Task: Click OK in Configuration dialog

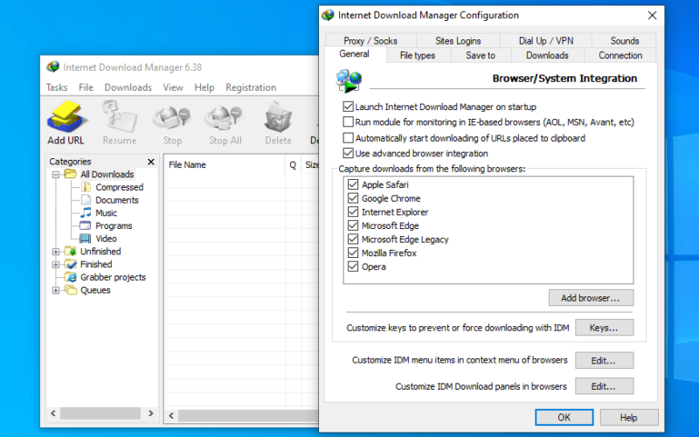Action: tap(564, 418)
